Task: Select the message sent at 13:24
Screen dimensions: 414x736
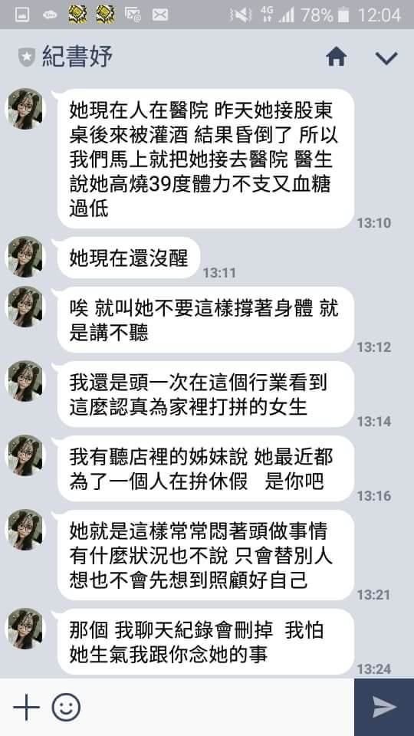Action: tap(205, 642)
